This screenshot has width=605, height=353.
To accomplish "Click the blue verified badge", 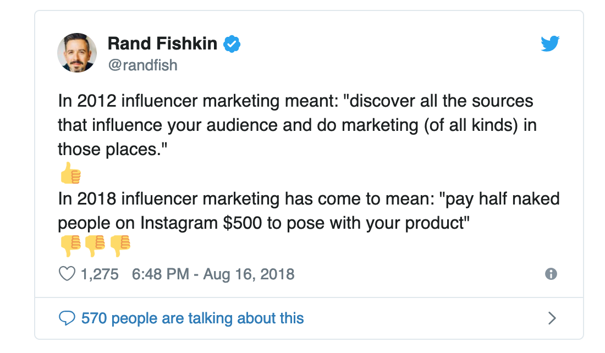I will point(232,43).
